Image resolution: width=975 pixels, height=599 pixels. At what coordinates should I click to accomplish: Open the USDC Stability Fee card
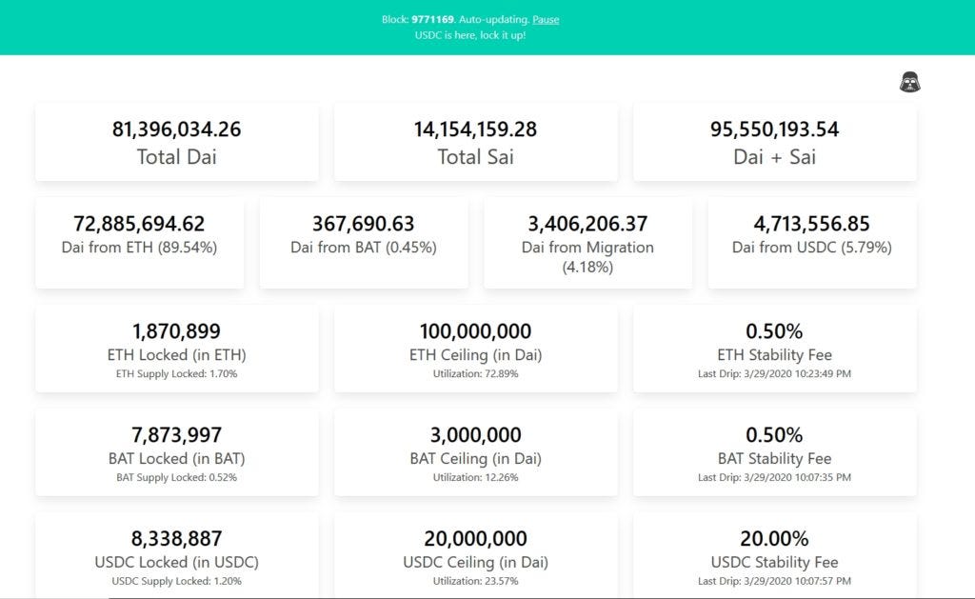(x=774, y=555)
